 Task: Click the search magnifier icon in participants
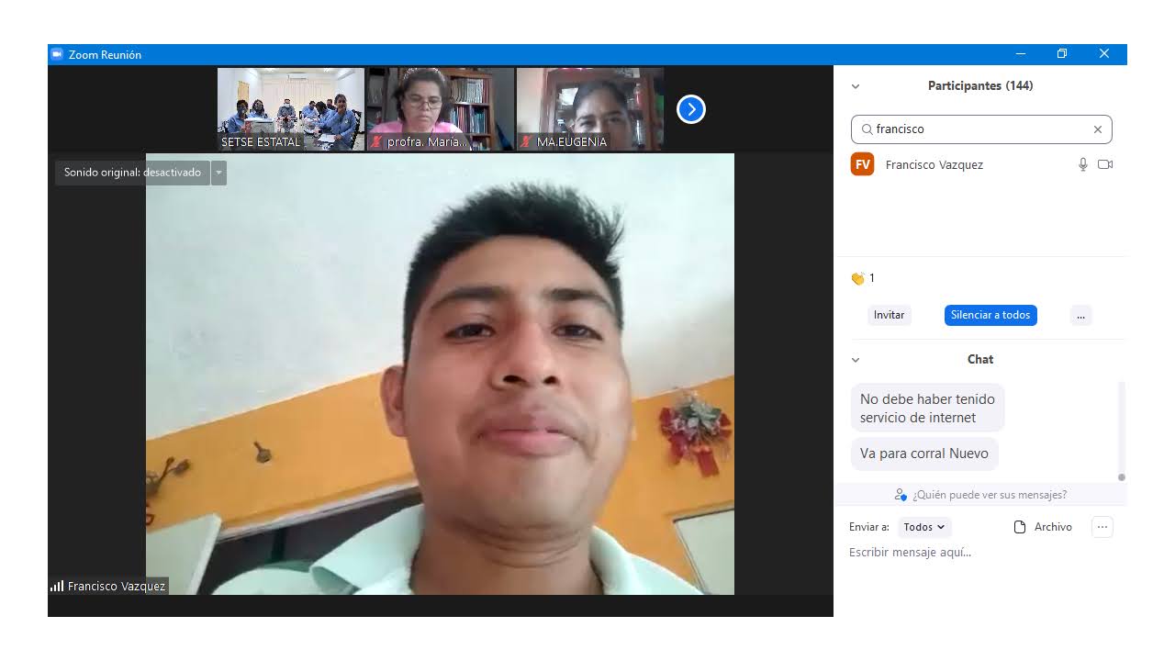[867, 129]
